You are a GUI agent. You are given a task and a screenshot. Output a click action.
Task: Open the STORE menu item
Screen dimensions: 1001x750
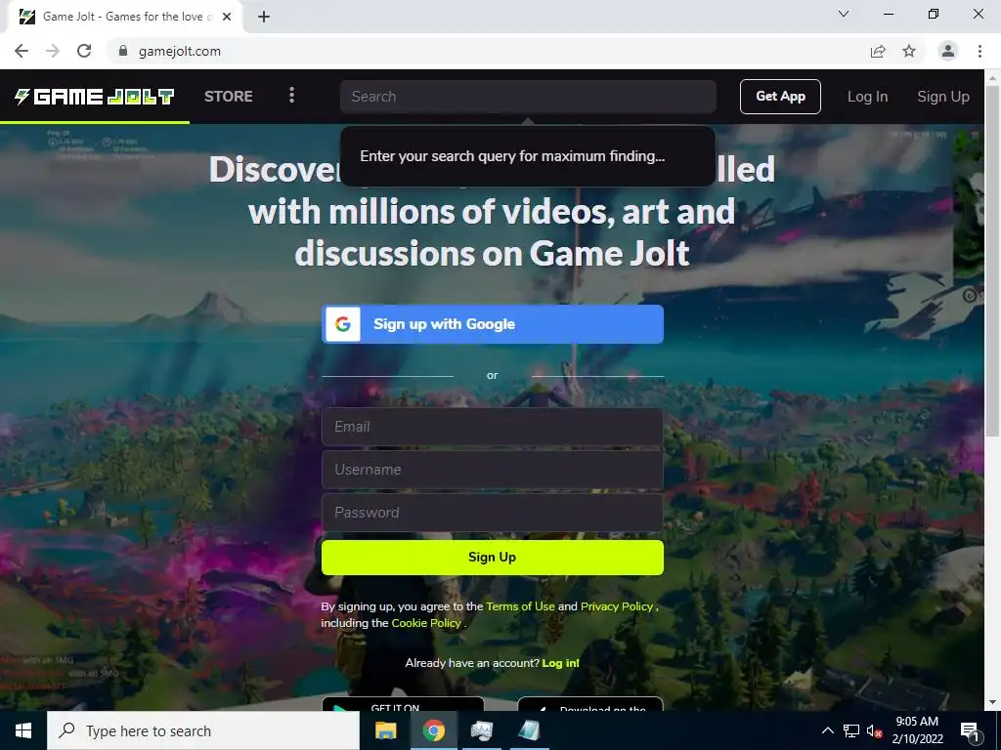229,97
